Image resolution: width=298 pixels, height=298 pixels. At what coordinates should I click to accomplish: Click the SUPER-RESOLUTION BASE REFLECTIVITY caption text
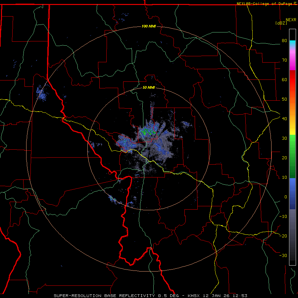104,296
